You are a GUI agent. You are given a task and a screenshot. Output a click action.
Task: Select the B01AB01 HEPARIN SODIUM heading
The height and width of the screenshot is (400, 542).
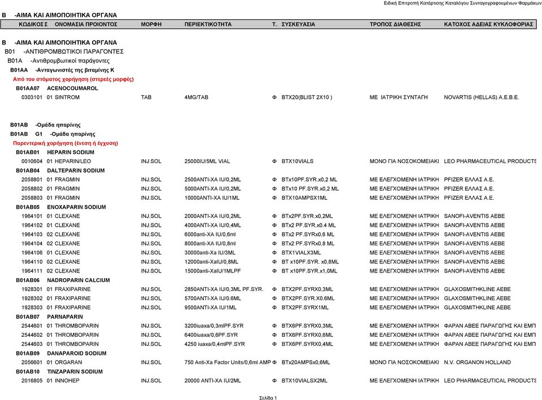[x=55, y=152]
